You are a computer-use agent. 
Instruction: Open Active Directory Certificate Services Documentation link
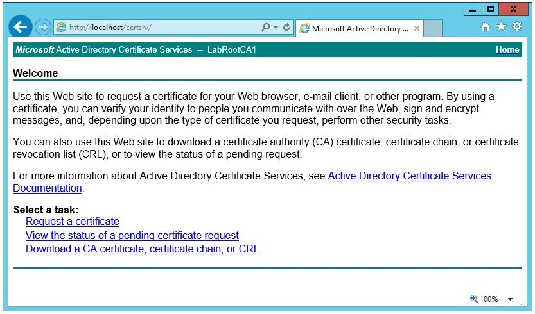[252, 182]
